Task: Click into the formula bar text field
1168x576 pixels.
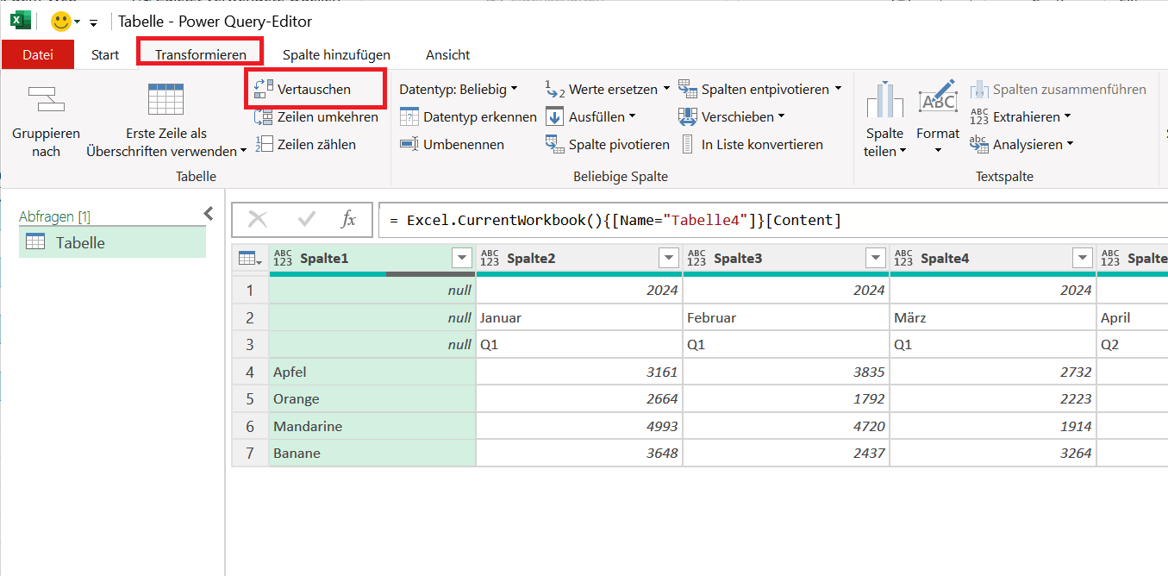Action: click(772, 220)
